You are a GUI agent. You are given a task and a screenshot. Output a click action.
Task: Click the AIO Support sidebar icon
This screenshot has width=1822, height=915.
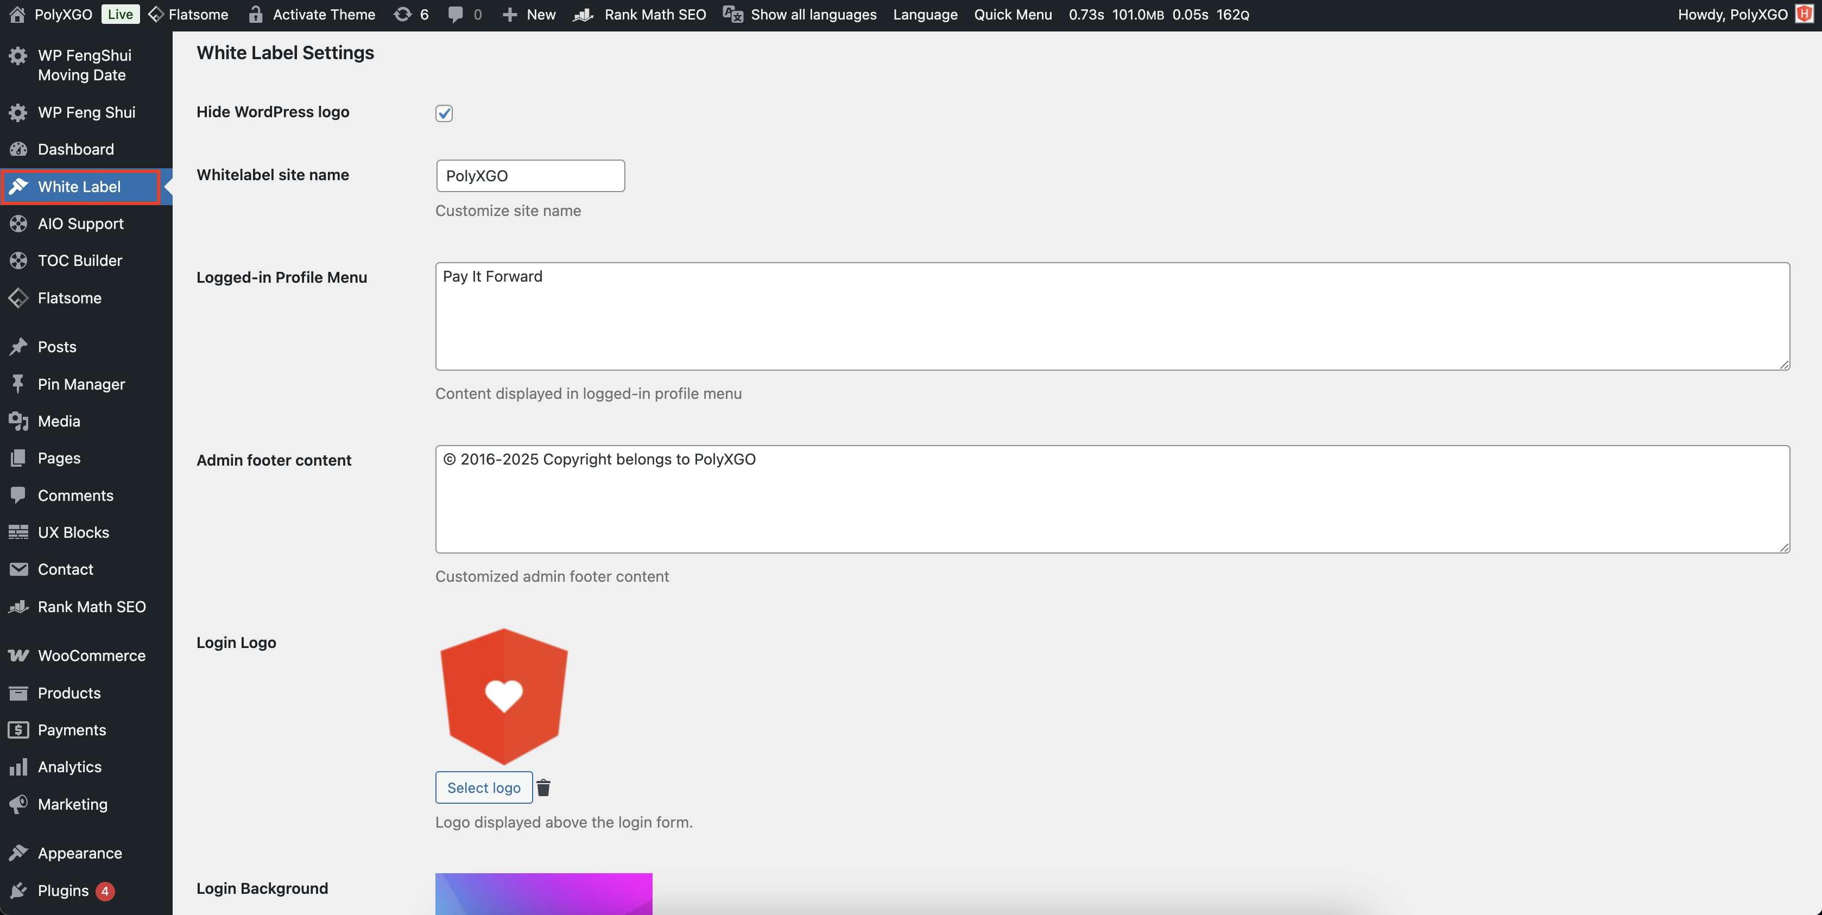18,224
